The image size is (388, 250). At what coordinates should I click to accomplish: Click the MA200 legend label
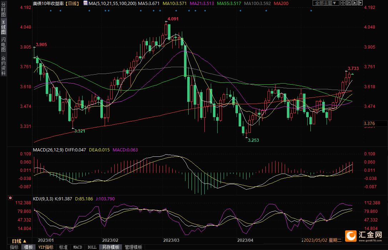pyautogui.click(x=281, y=4)
